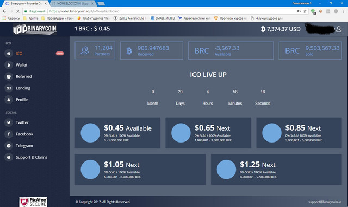Viewport: 348px width, 207px height.
Task: Go back with browser back arrow
Action: click(x=4, y=11)
